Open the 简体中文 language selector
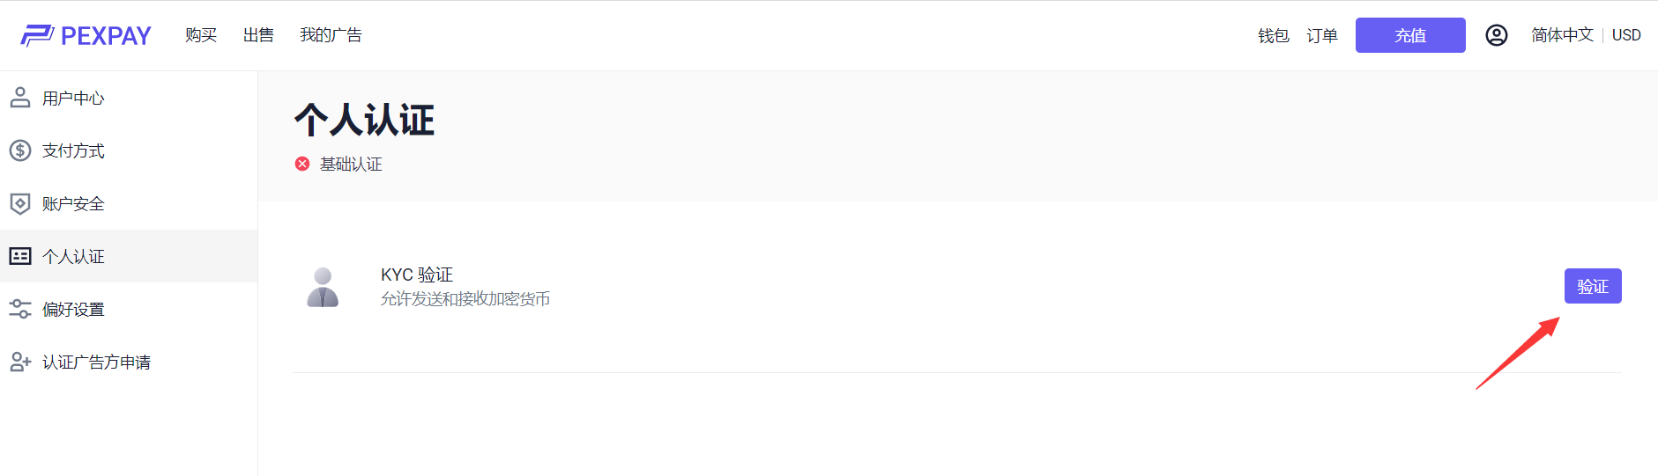The image size is (1658, 476). coord(1562,35)
